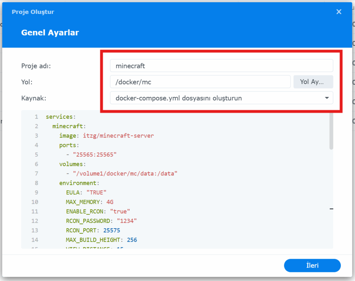Focus the Yol field showing /docker/mc
355x281 pixels.
(x=200, y=82)
